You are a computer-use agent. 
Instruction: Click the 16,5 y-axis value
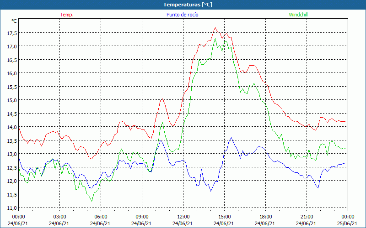tap(12, 60)
